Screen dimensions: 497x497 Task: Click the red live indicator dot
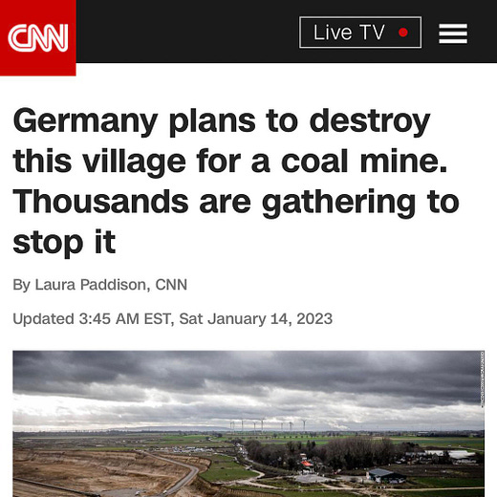pyautogui.click(x=403, y=32)
